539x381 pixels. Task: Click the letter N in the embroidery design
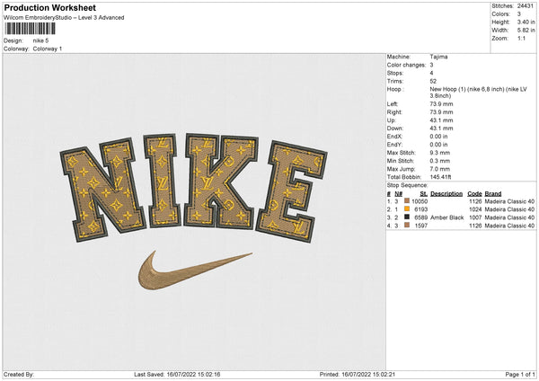click(x=103, y=189)
